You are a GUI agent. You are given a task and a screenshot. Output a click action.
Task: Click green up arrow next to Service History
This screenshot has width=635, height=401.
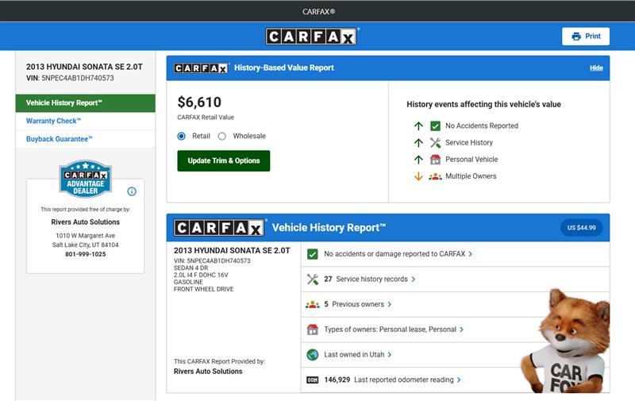click(418, 143)
